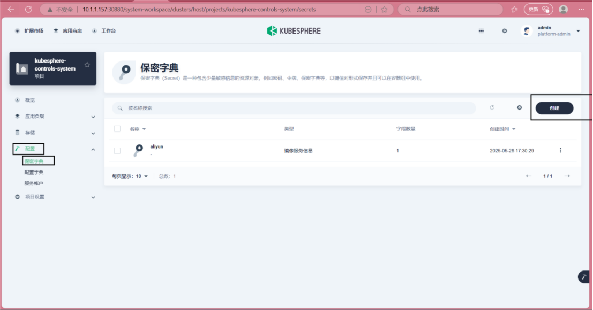Viewport: 593px width, 310px height.
Task: Open 扩展市场 in top navigation
Action: click(29, 31)
